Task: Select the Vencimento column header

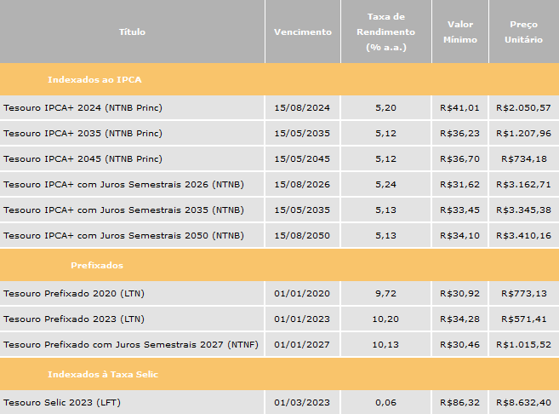Action: click(303, 32)
